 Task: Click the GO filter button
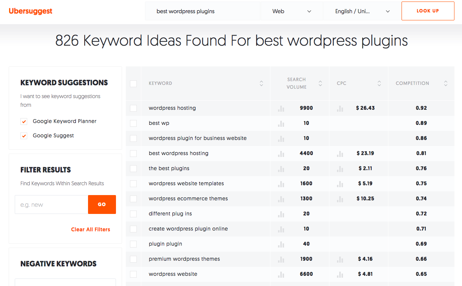tap(102, 205)
